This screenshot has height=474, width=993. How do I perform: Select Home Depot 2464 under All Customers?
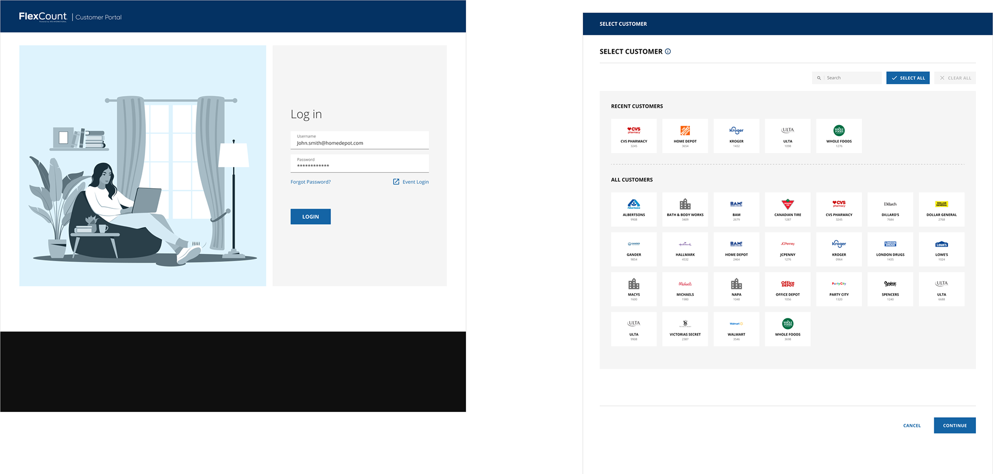tap(736, 249)
